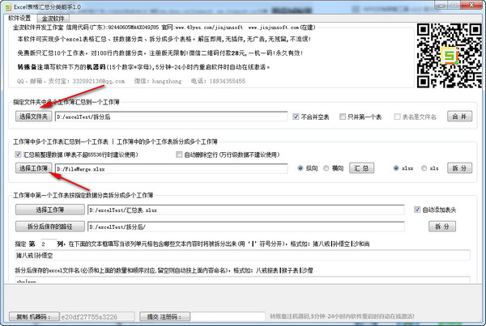Screen dimensions: 486x326
Task: Click 选择工作簿 button beside D:/FileMerge.xlsx
Action: coord(33,168)
